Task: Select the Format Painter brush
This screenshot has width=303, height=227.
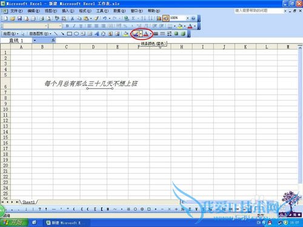Action: point(96,18)
